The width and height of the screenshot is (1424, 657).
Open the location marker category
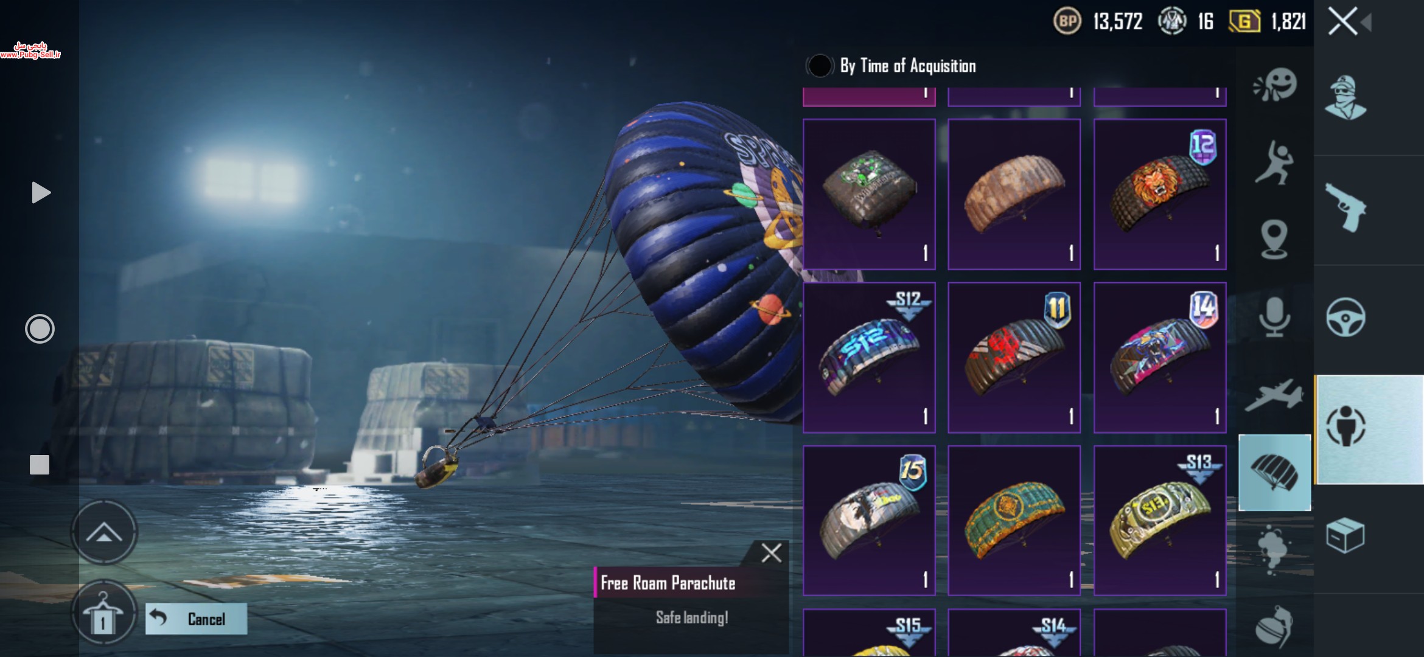click(x=1274, y=238)
